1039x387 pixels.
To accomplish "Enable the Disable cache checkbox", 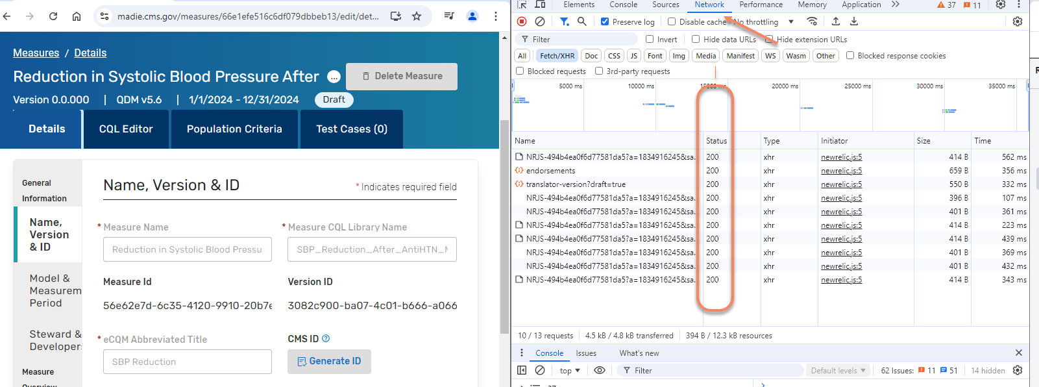I will (x=672, y=21).
